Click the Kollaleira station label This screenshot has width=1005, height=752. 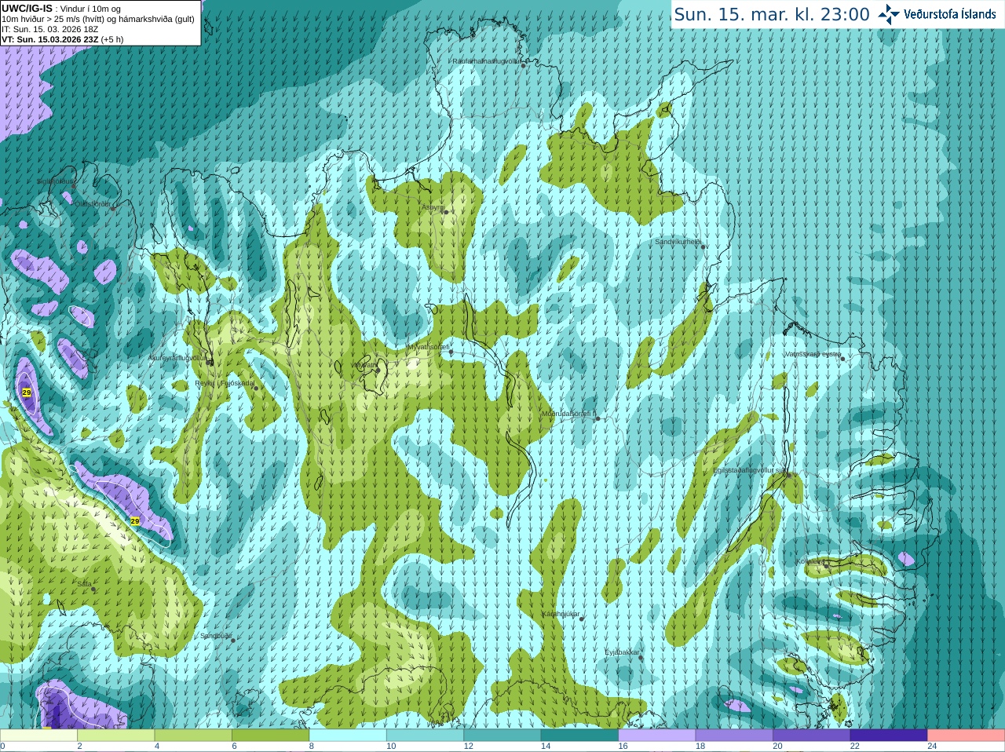tap(809, 561)
